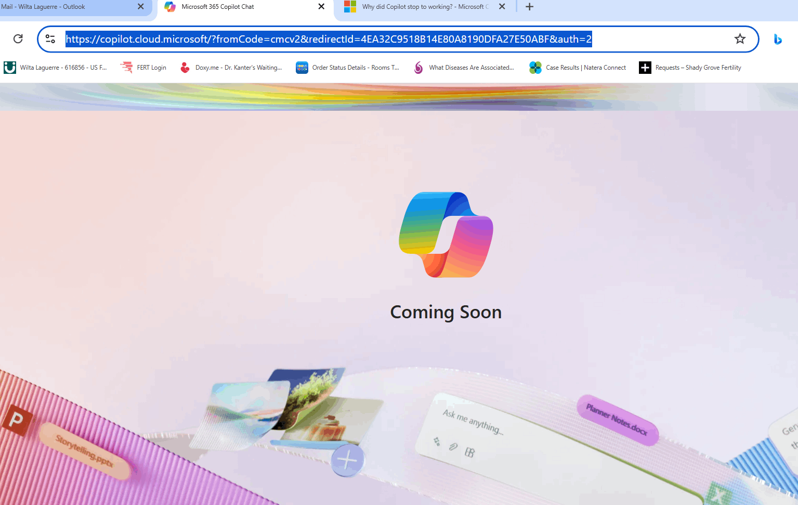The width and height of the screenshot is (798, 505).
Task: Close the Why did Copilot stop working tab
Action: tap(502, 7)
